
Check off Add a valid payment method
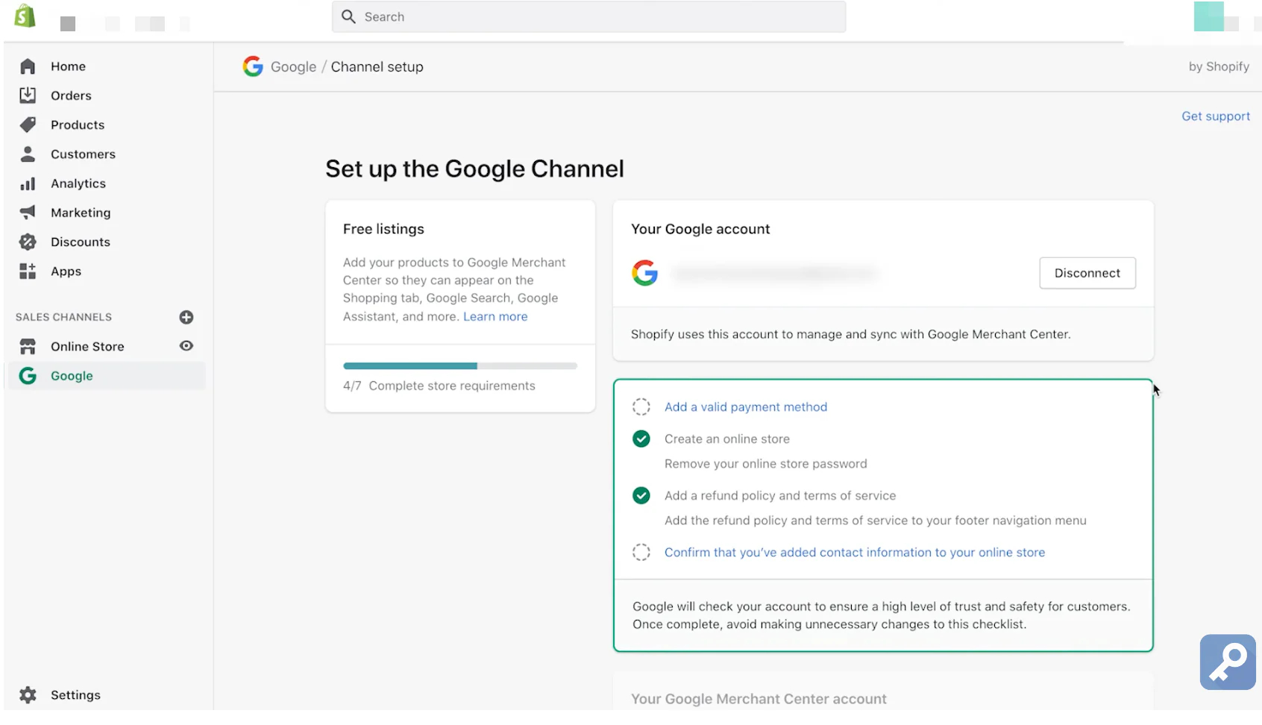[x=641, y=407]
